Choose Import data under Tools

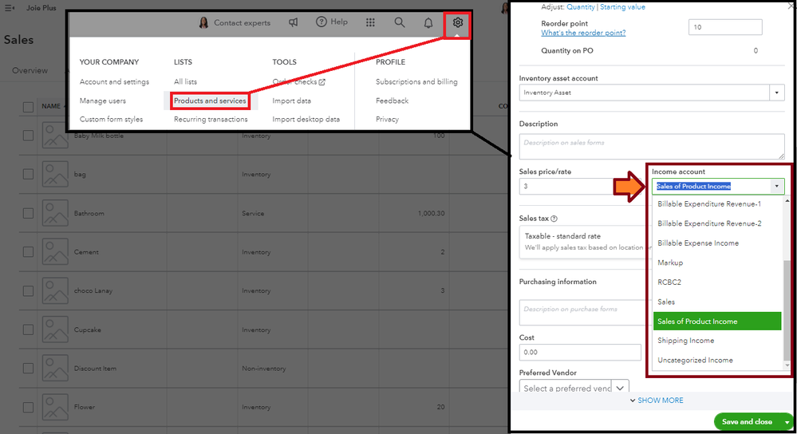coord(292,101)
